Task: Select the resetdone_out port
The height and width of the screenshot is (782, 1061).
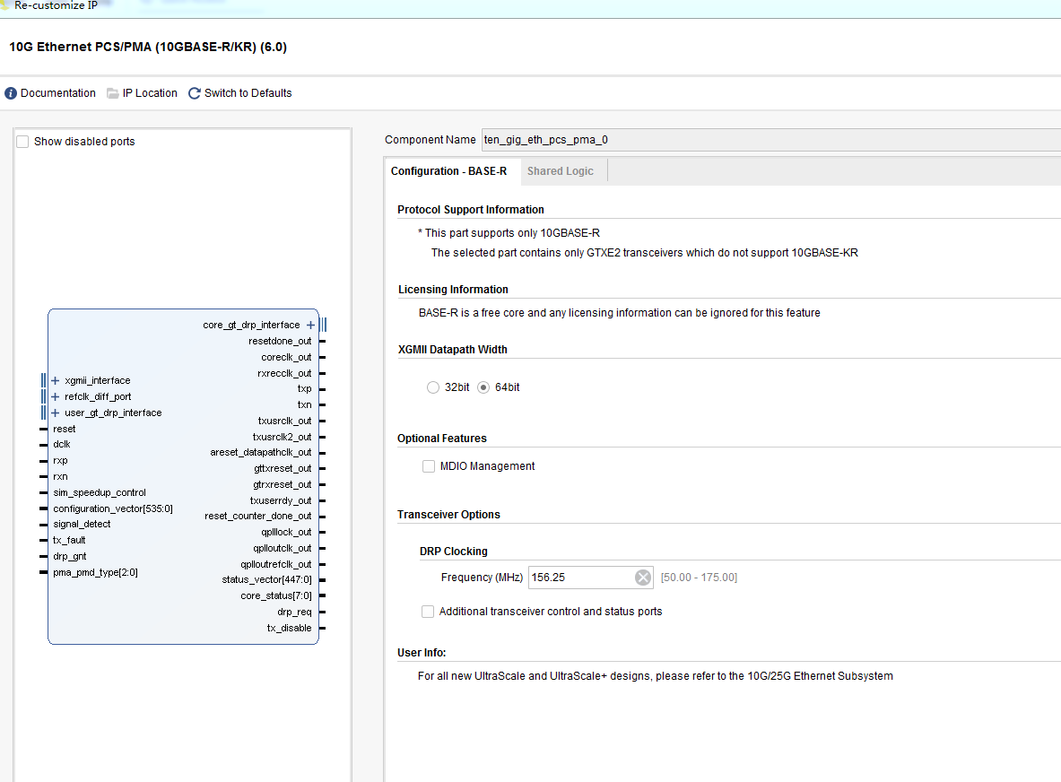Action: coord(280,342)
